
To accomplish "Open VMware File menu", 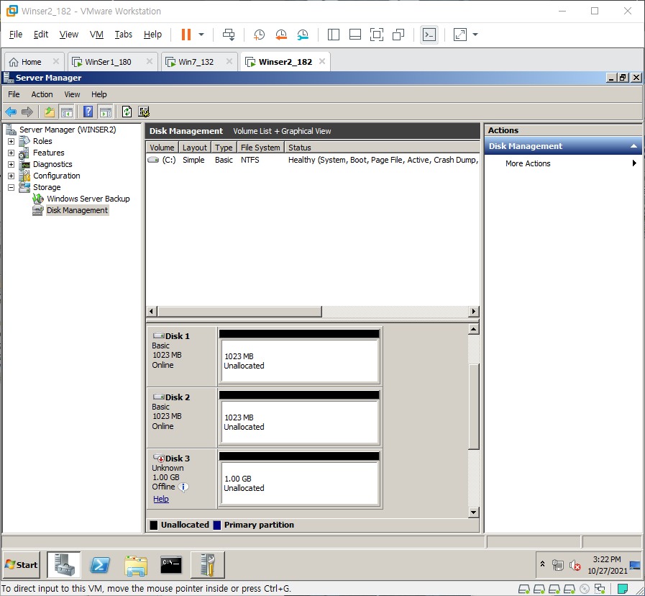I will click(16, 35).
